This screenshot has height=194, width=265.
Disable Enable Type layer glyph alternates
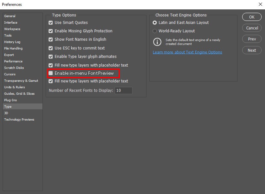(51, 57)
